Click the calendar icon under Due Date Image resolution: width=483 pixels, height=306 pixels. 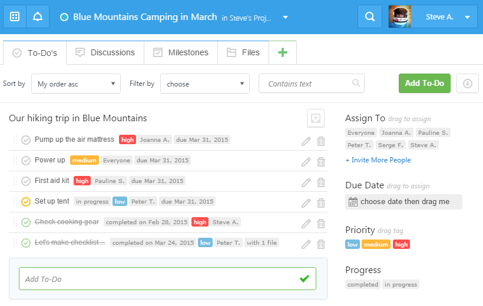coord(353,202)
